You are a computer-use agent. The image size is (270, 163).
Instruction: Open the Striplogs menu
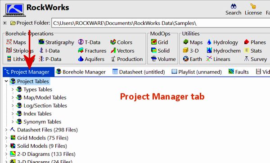(x=20, y=51)
